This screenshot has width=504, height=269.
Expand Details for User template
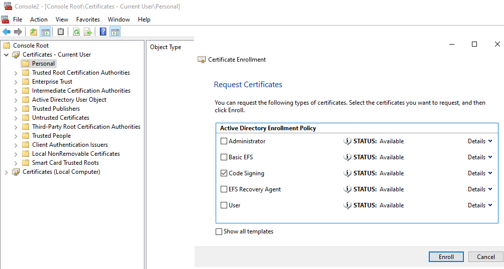click(x=480, y=205)
